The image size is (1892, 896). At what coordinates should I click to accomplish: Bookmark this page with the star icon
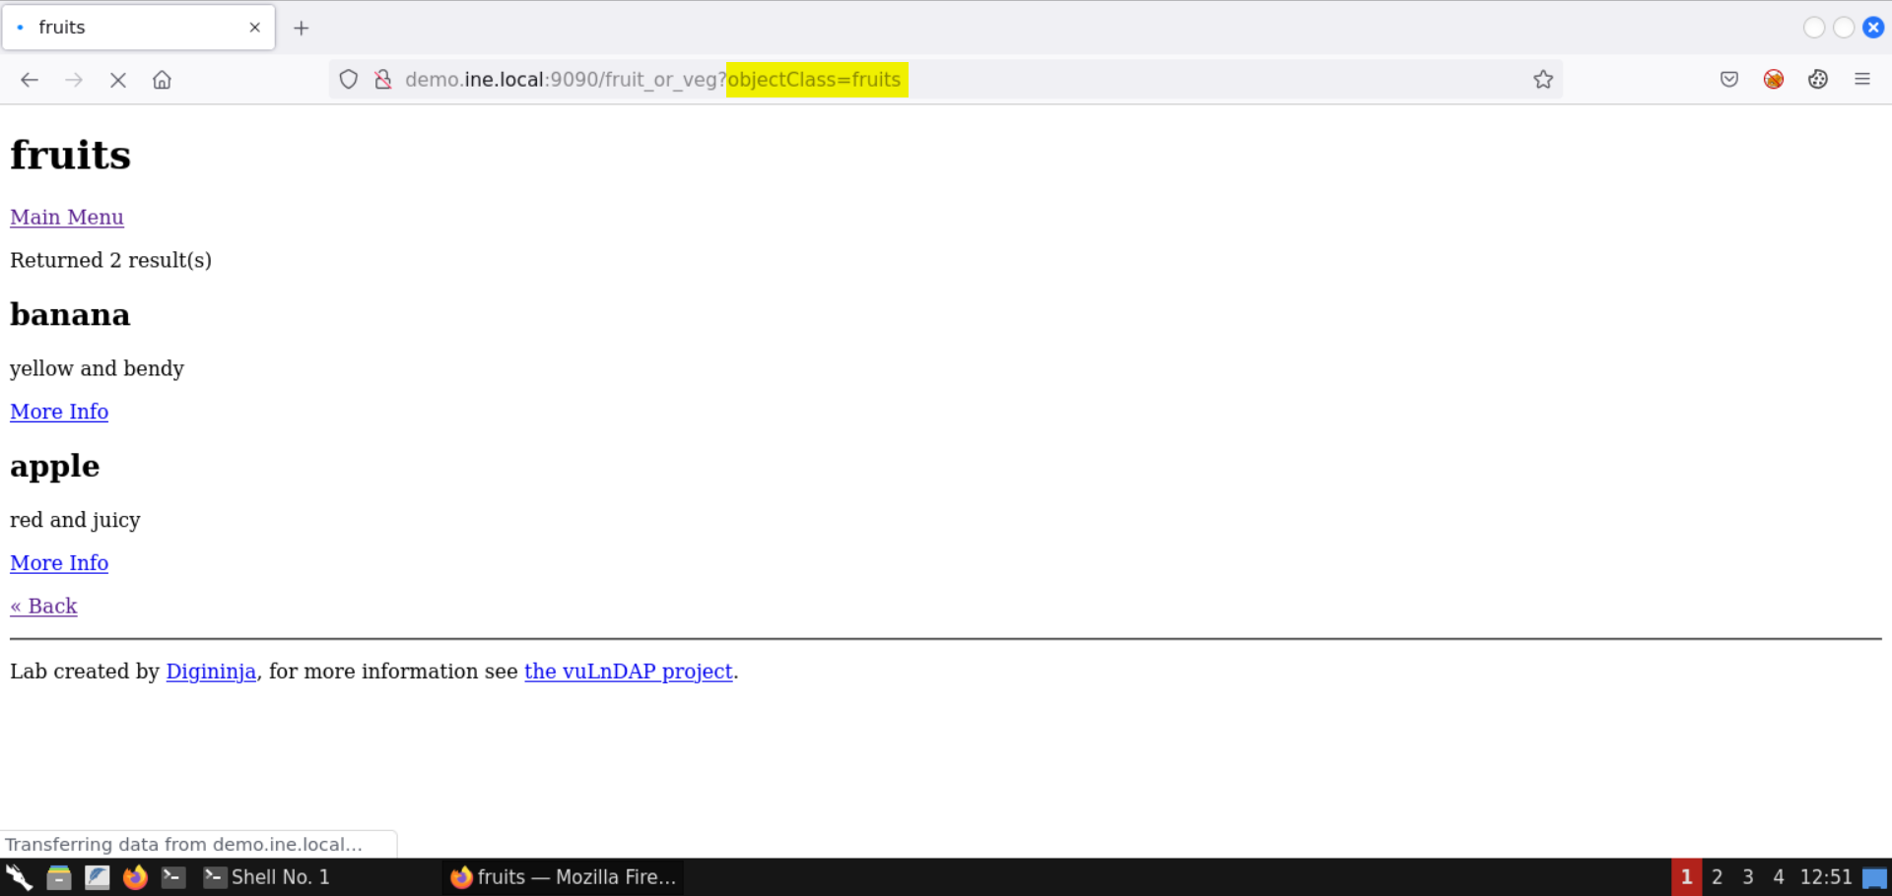coord(1543,80)
